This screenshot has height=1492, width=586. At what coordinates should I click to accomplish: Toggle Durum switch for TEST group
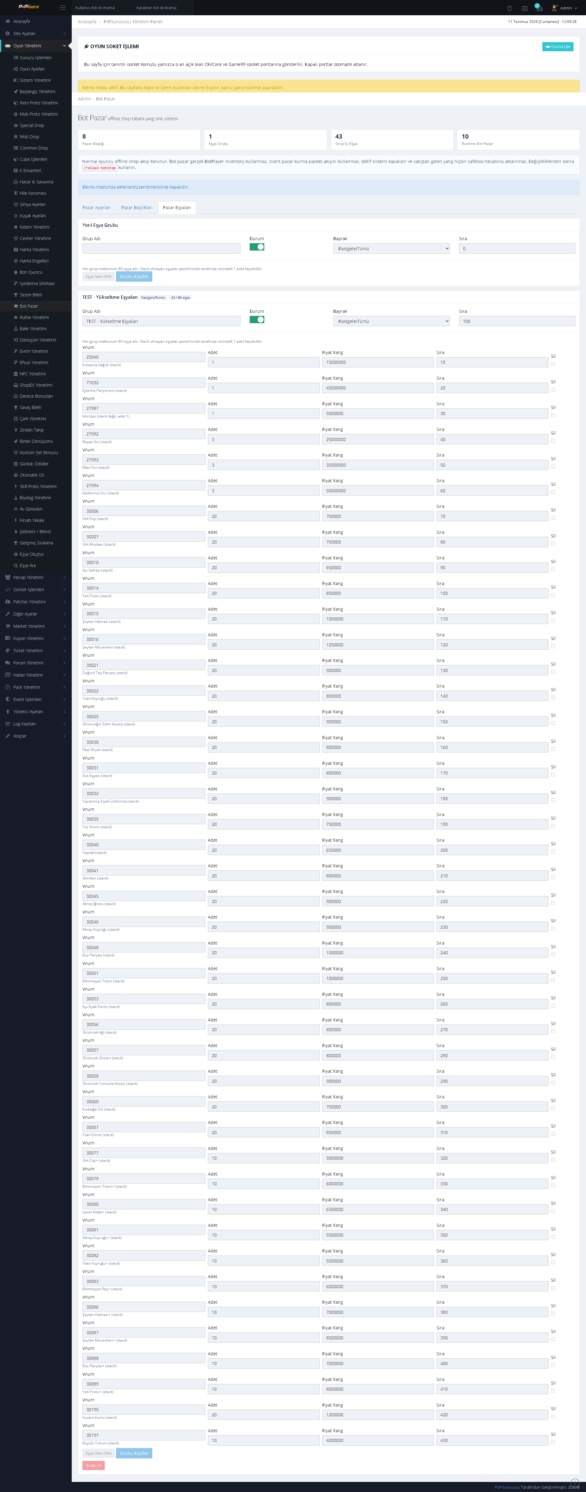257,319
